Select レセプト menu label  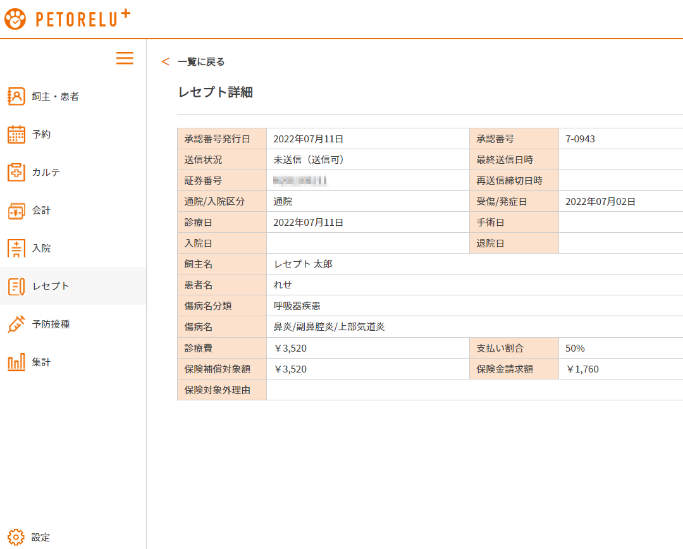[51, 287]
